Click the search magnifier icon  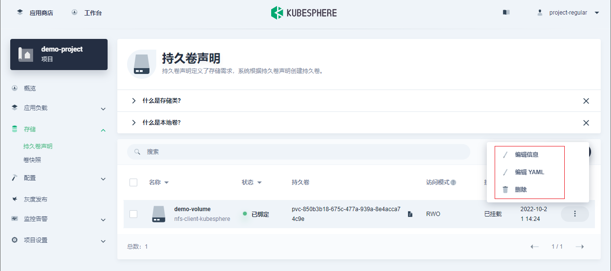tap(138, 152)
